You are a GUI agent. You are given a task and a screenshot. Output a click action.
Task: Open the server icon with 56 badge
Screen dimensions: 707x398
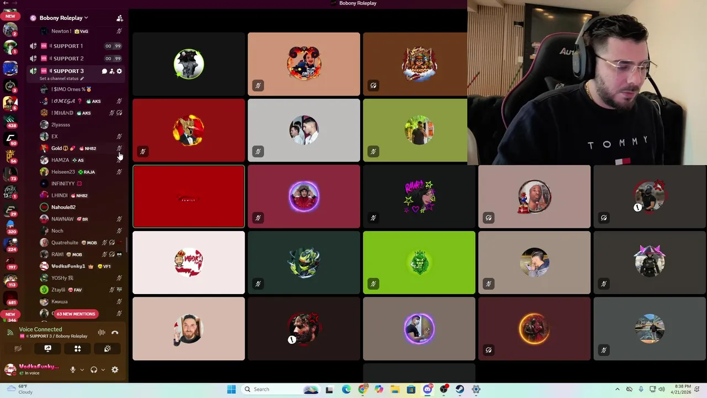point(10,155)
